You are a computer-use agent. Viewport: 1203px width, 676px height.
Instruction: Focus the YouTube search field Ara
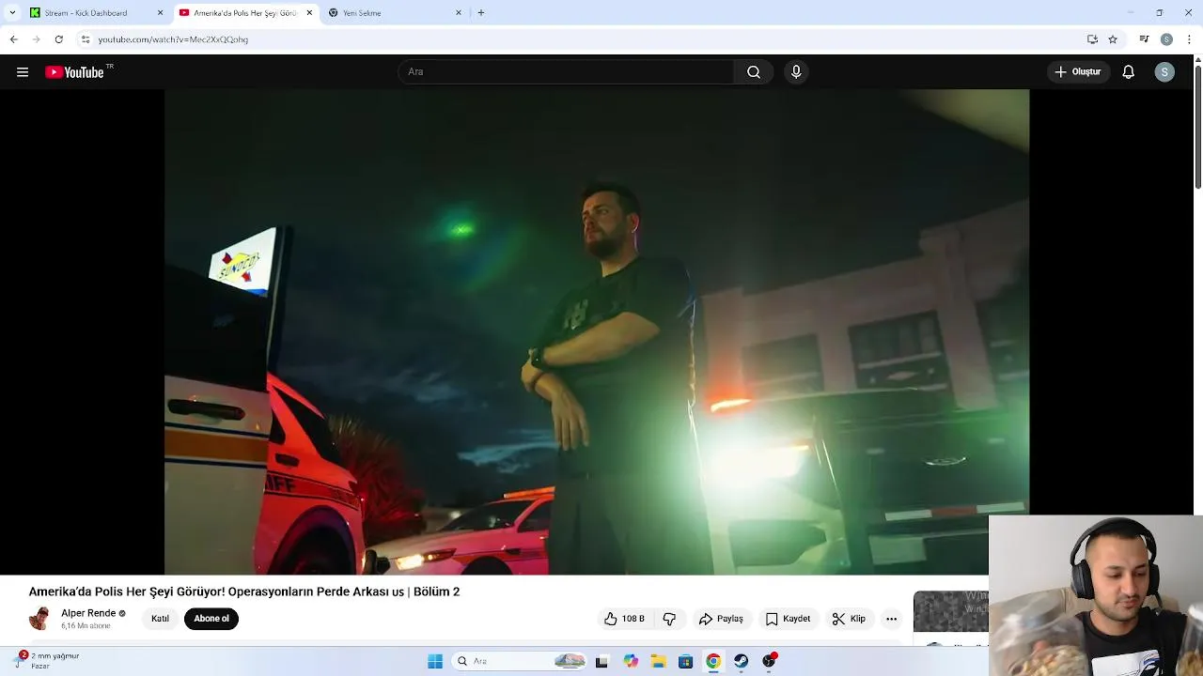567,72
